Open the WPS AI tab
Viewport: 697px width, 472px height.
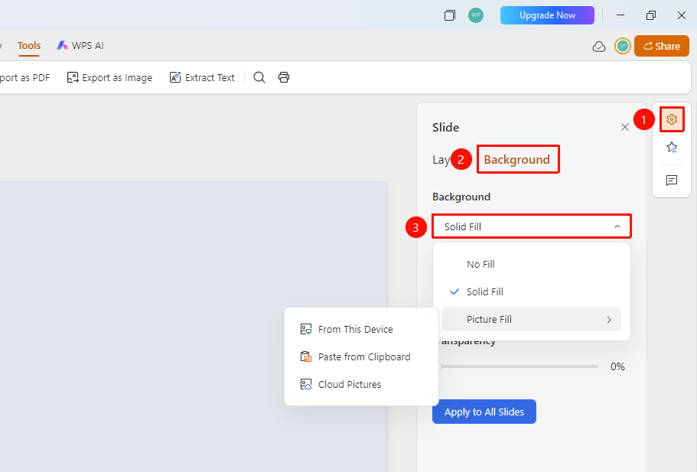tap(80, 46)
